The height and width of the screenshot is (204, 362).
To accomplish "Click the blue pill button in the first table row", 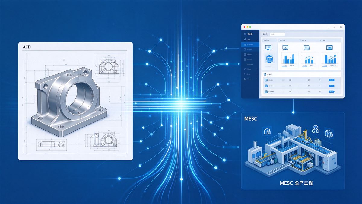I will point(331,80).
